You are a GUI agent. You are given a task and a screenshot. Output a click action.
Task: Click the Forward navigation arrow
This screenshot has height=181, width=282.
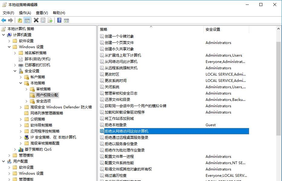[11, 20]
